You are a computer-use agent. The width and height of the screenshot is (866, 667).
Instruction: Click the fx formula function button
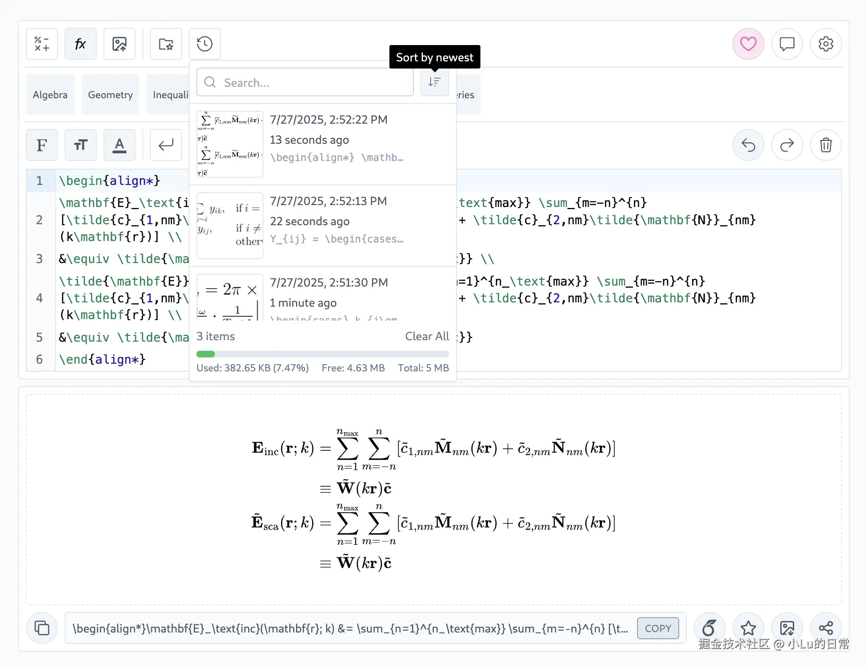tap(80, 44)
